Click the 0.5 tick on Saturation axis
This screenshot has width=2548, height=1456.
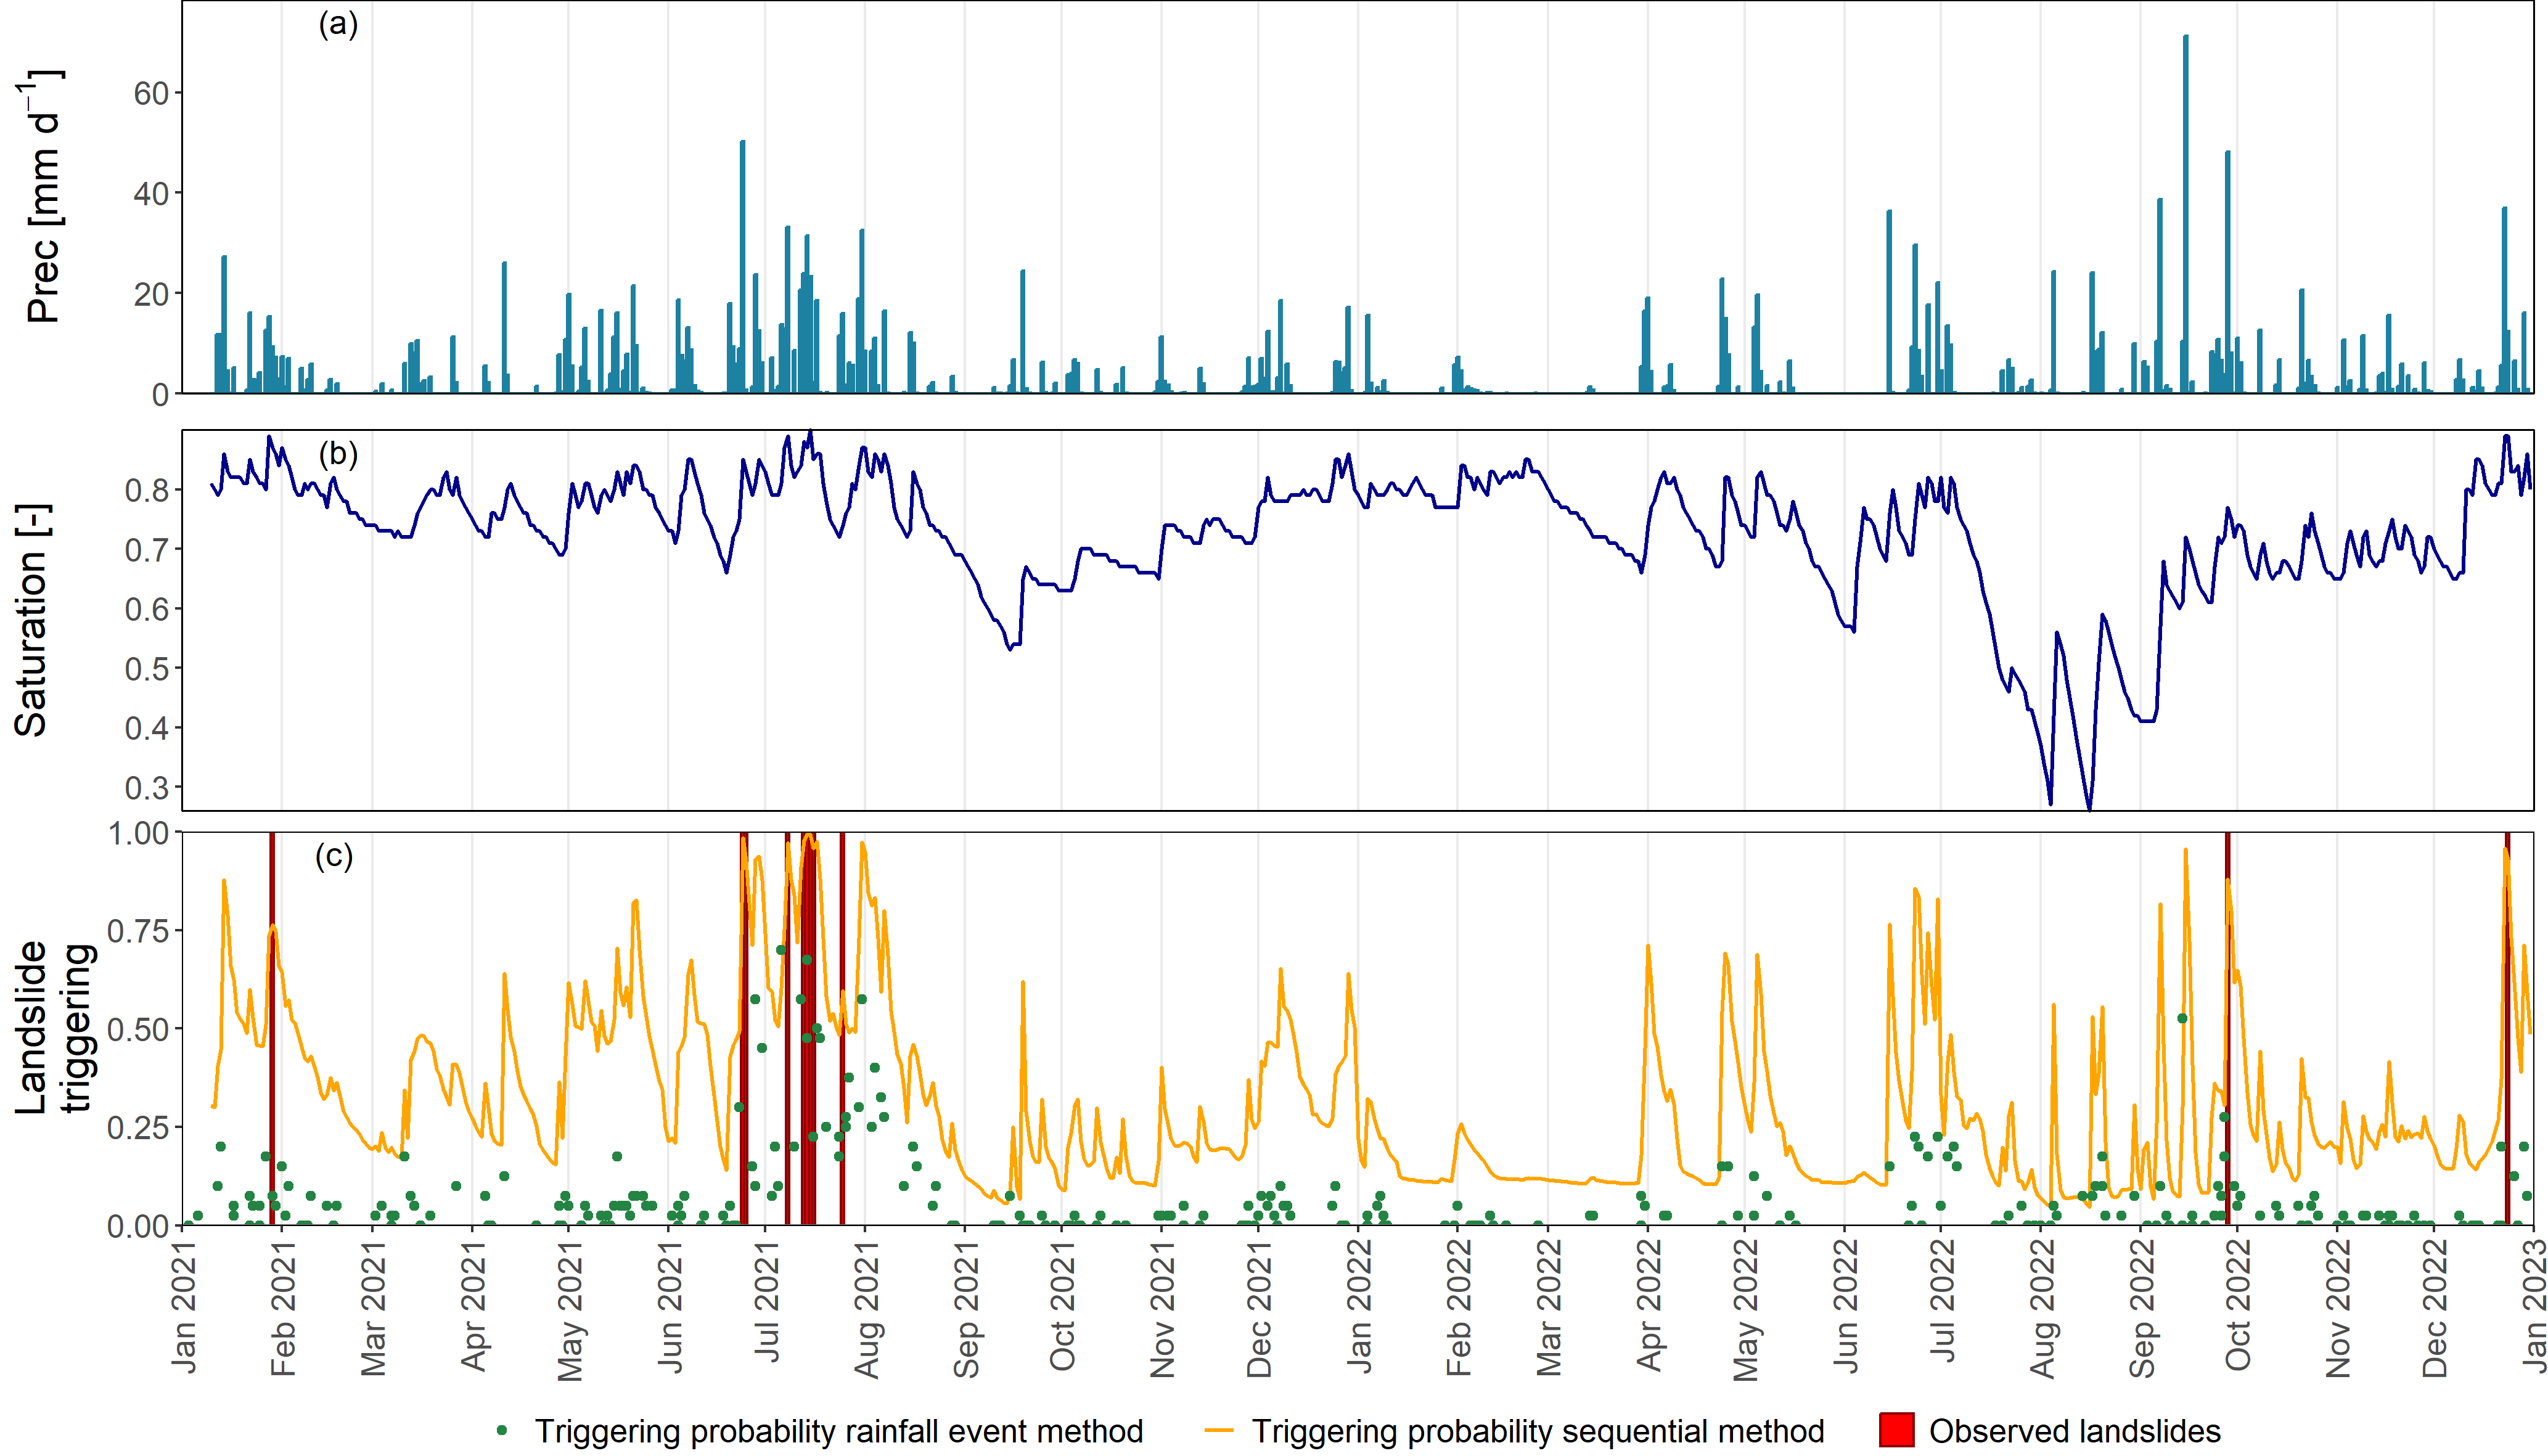[148, 668]
